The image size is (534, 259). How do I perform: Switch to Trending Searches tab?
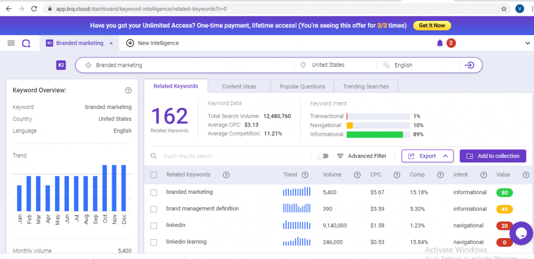(x=366, y=87)
